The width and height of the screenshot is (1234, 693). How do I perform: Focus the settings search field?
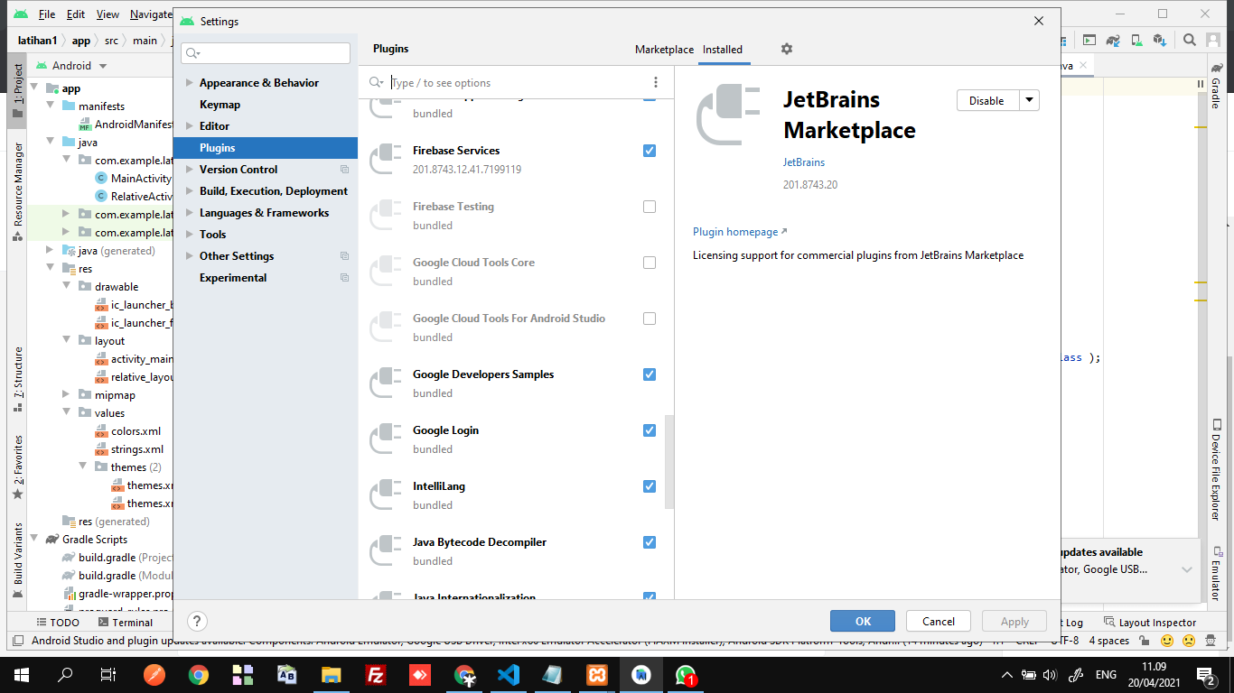click(266, 53)
